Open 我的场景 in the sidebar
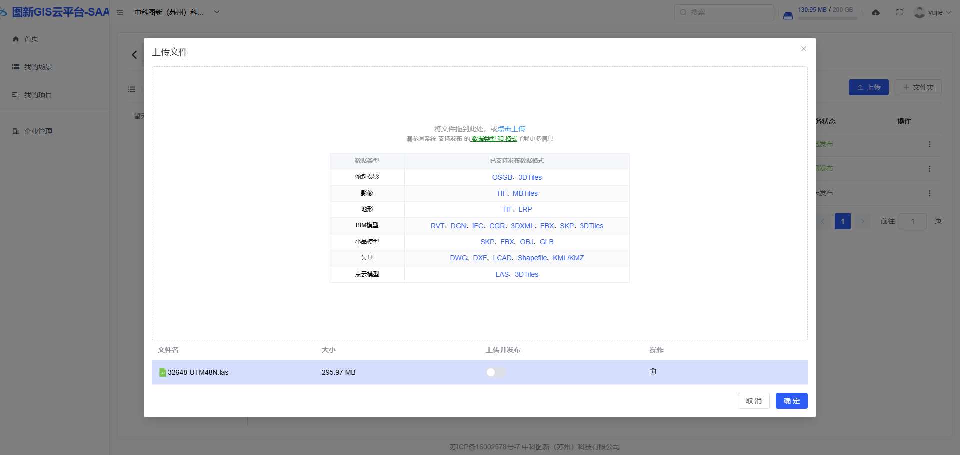The image size is (960, 455). point(38,67)
